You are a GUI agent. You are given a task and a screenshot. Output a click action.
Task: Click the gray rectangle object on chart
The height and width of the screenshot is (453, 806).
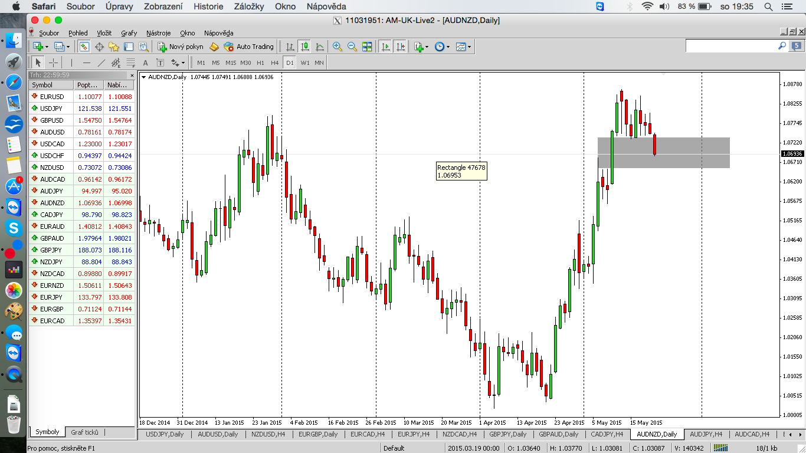point(664,153)
